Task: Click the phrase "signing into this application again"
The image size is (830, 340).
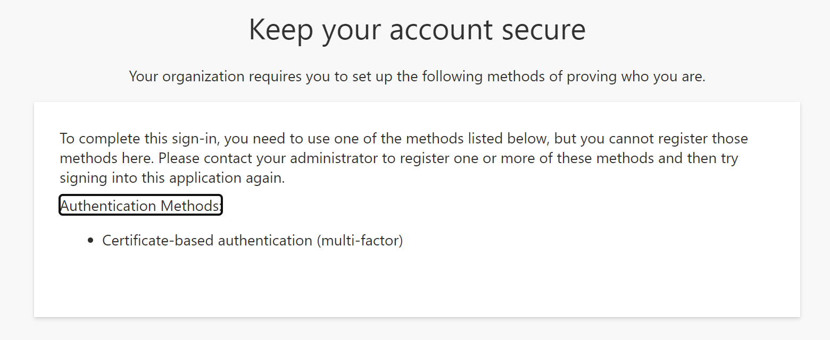Action: 172,178
